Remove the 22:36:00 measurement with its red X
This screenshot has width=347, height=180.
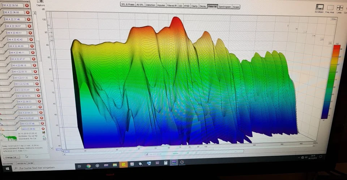coord(28,12)
